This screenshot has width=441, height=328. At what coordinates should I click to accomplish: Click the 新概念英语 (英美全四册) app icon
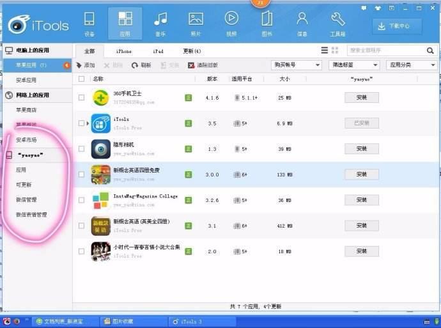pos(101,226)
